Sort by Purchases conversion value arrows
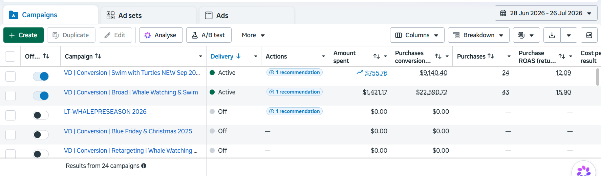 [x=438, y=57]
